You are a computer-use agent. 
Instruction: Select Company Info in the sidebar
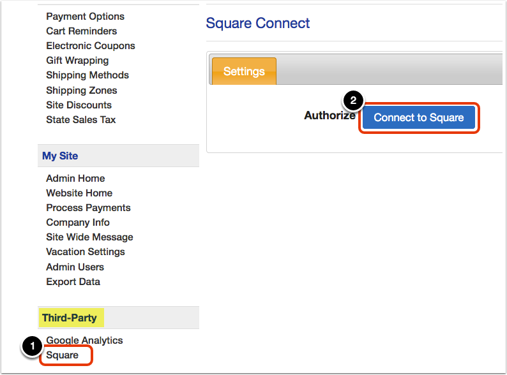point(78,222)
